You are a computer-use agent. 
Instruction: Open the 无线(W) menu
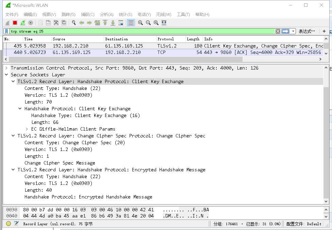coord(164,14)
